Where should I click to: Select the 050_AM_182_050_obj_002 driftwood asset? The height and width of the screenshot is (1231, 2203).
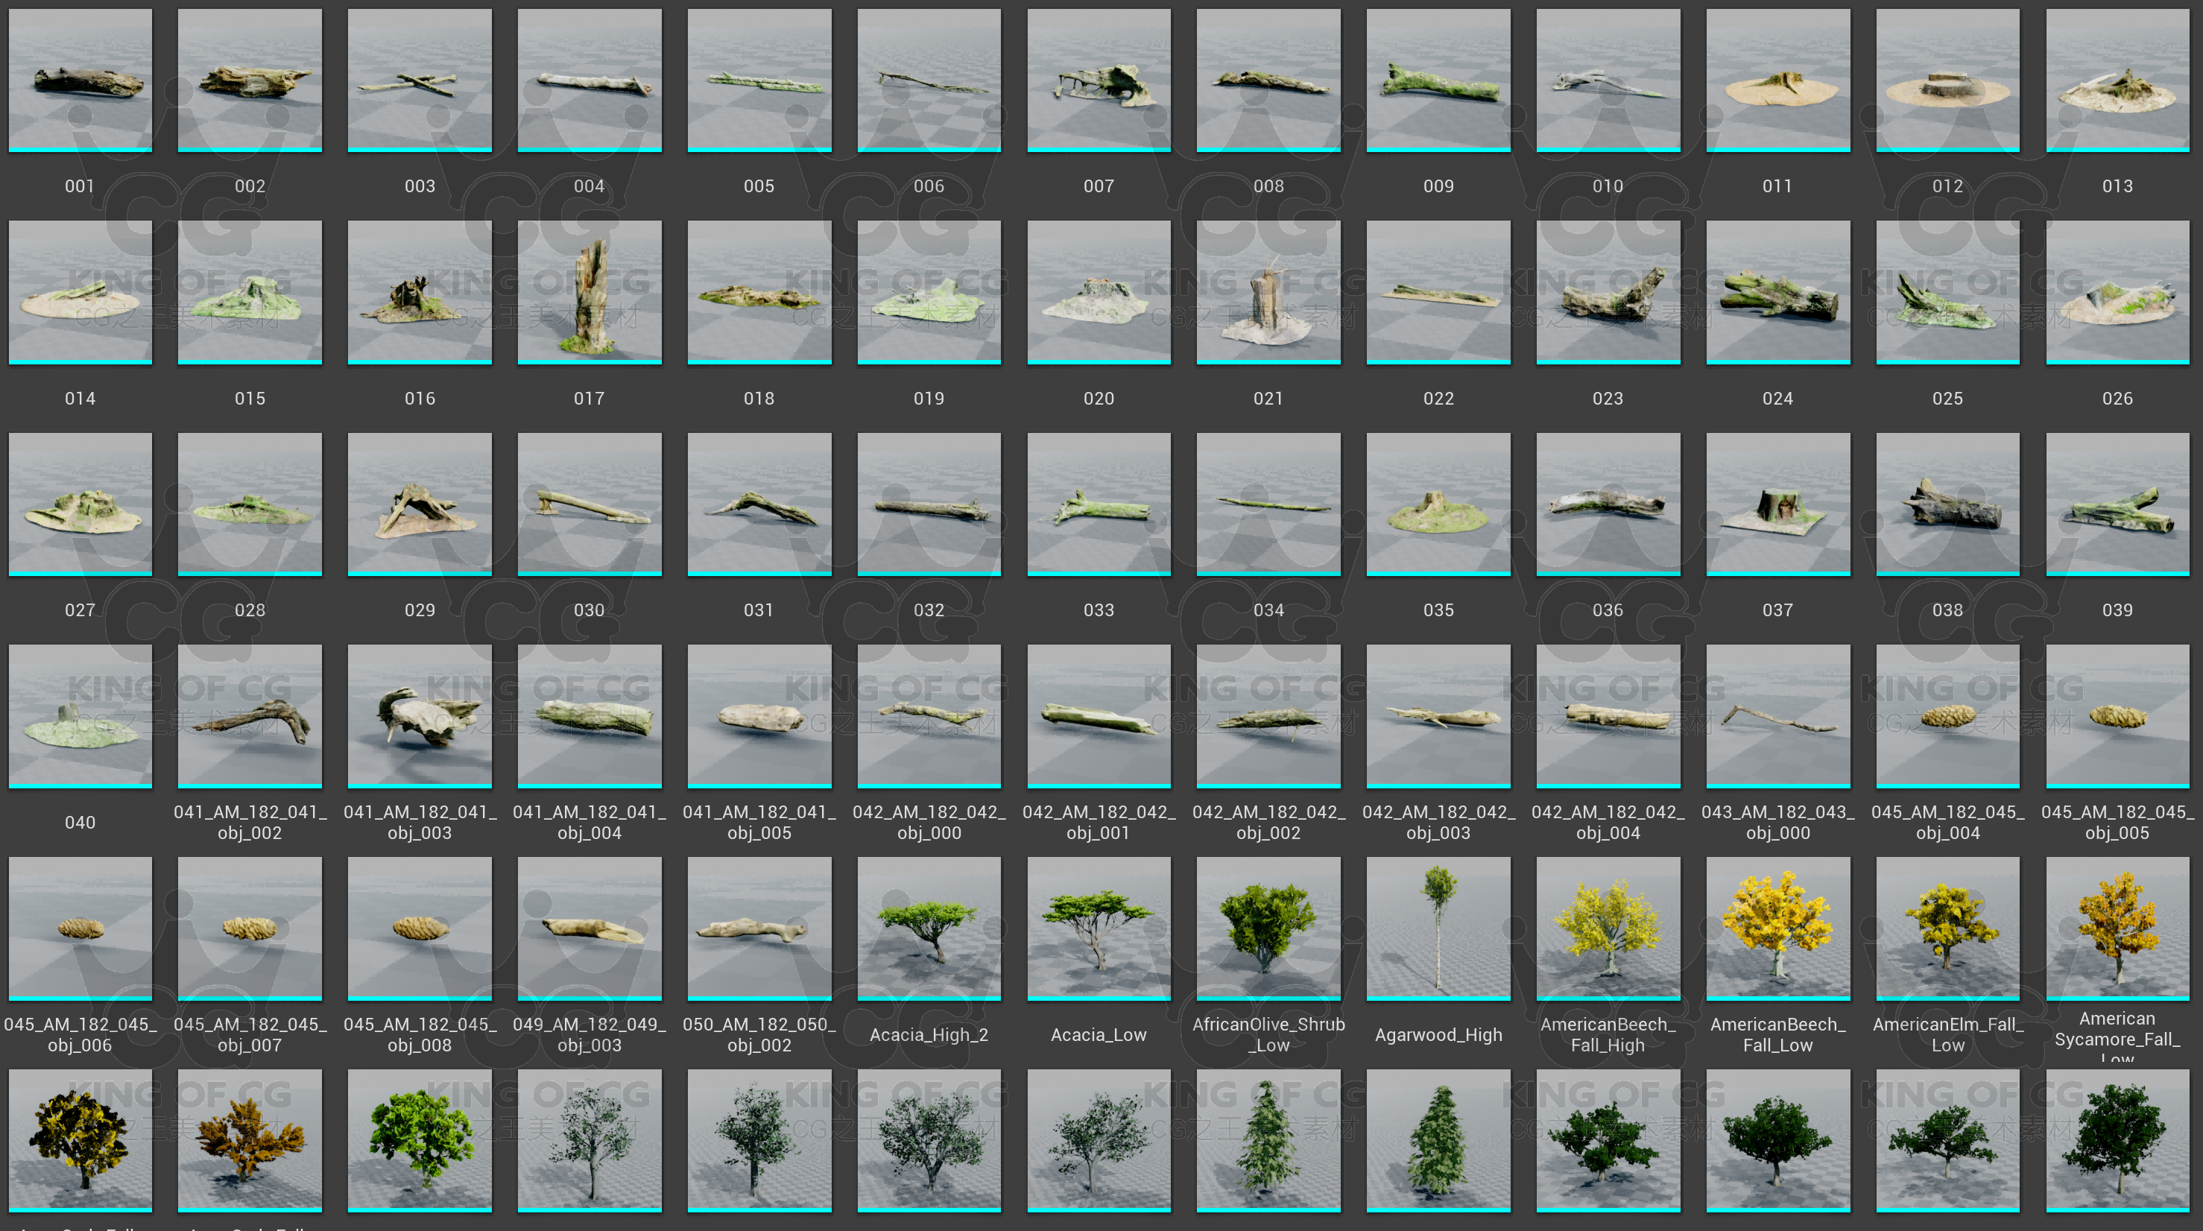[759, 928]
